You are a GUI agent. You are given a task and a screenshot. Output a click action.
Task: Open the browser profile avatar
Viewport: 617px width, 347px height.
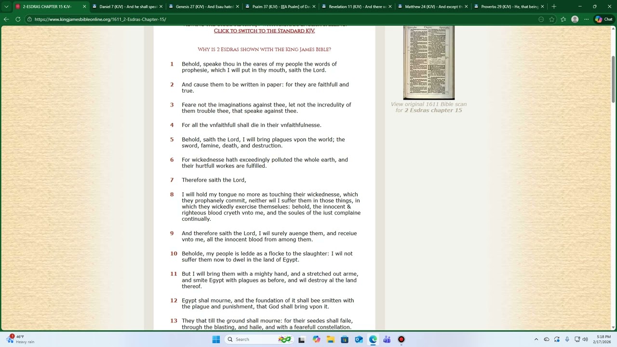point(575,19)
